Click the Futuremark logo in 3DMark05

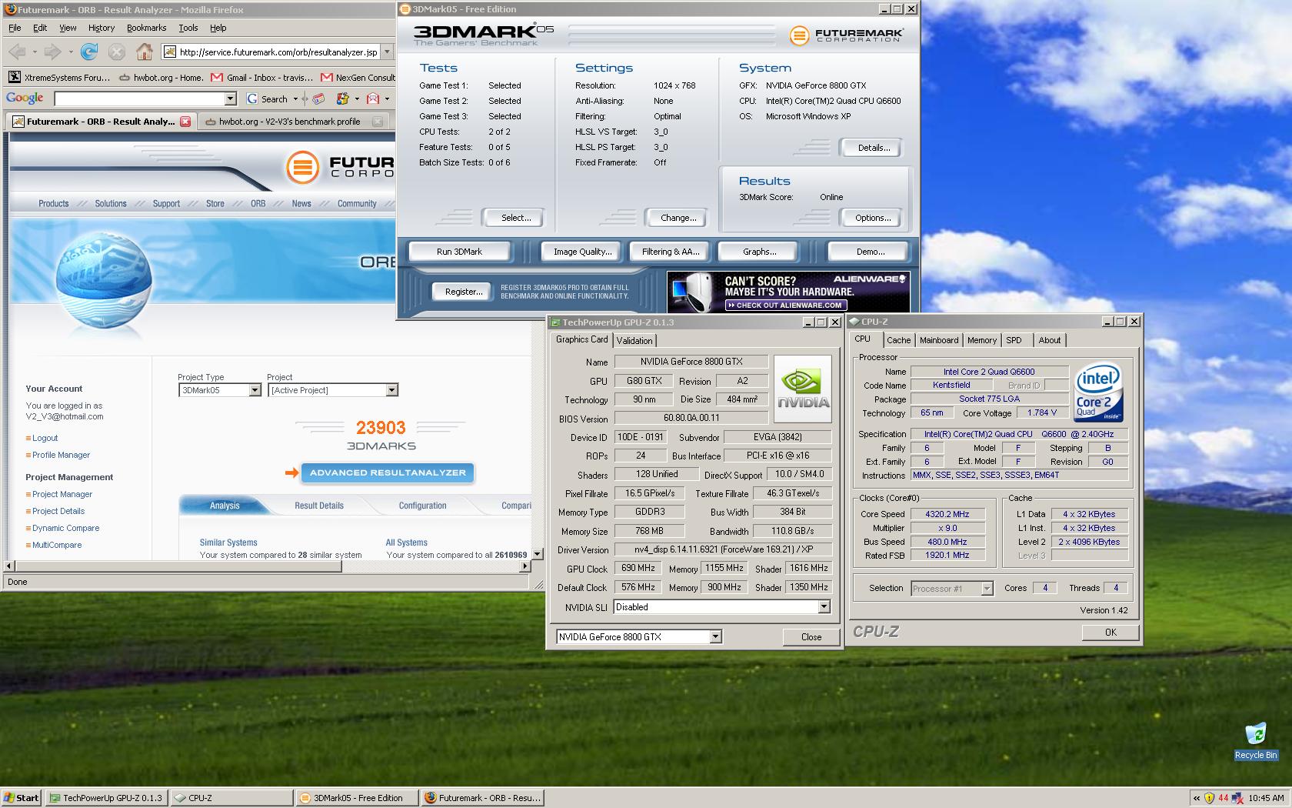[846, 35]
